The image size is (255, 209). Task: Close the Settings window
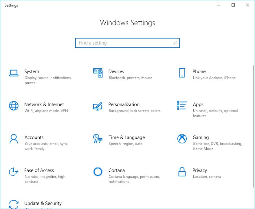click(x=247, y=5)
